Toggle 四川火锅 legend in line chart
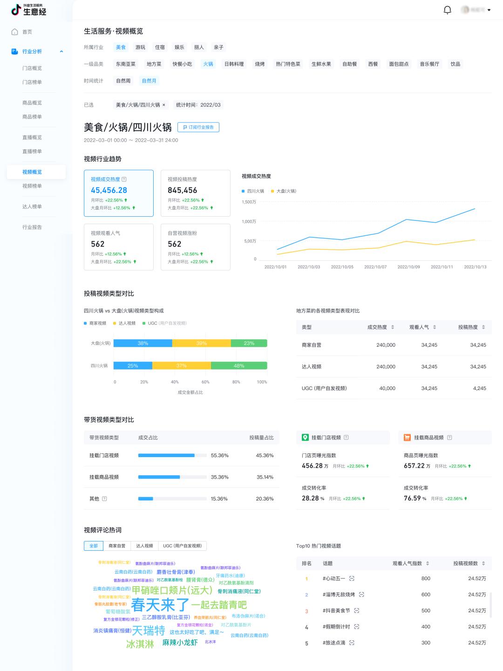 [x=253, y=191]
